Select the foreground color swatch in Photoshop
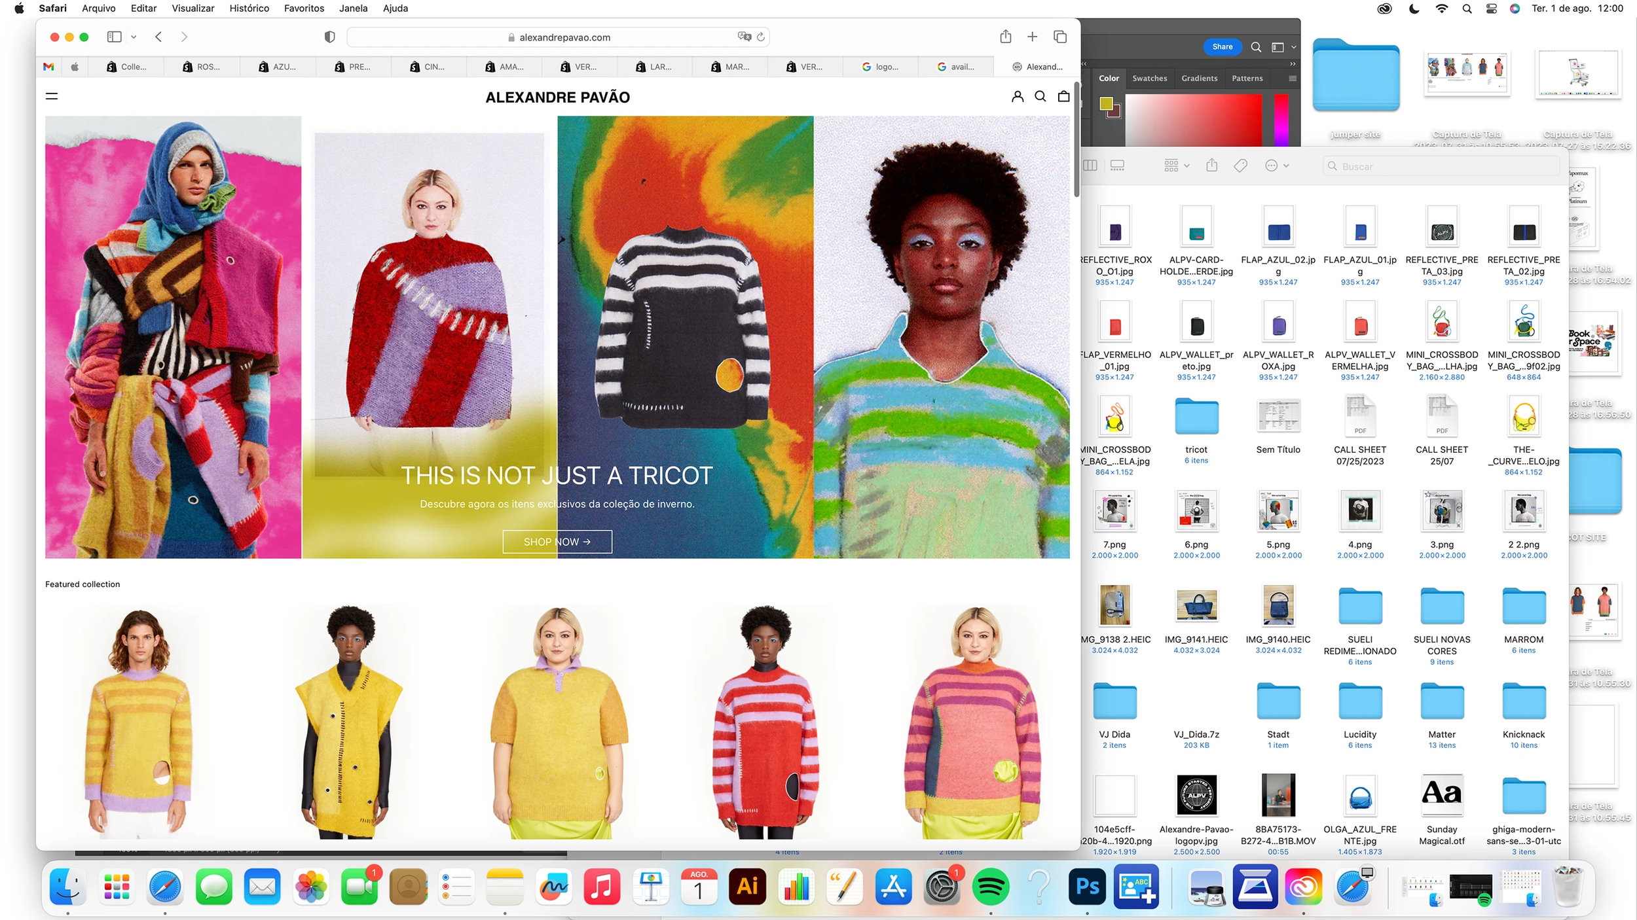 (x=1107, y=103)
